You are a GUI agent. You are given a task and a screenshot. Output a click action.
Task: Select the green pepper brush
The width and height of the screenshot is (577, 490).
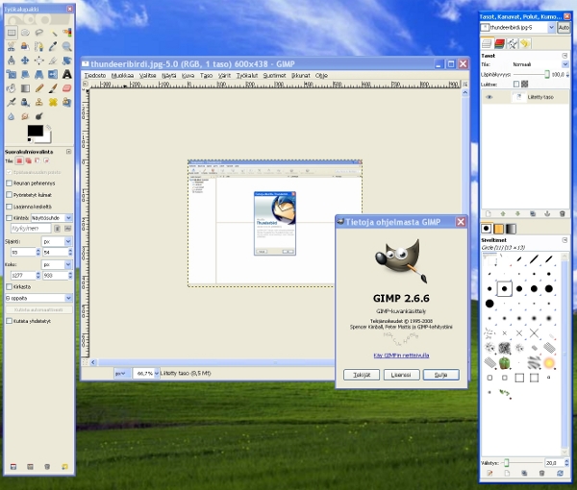click(x=505, y=363)
